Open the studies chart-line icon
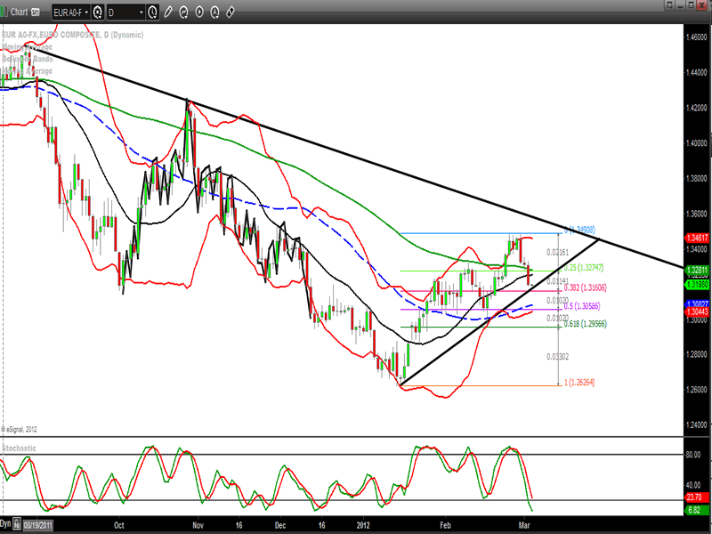 point(183,12)
